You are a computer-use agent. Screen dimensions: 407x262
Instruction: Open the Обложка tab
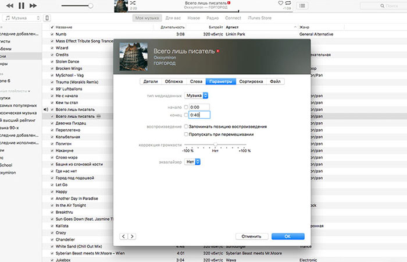pos(174,82)
